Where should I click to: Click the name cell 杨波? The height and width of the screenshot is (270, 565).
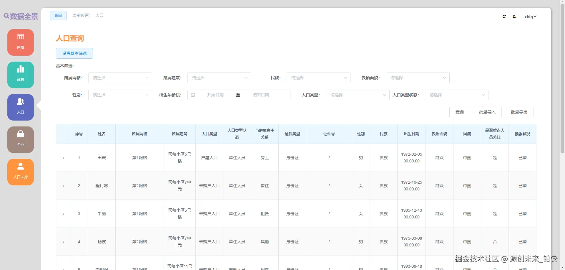pyautogui.click(x=102, y=242)
